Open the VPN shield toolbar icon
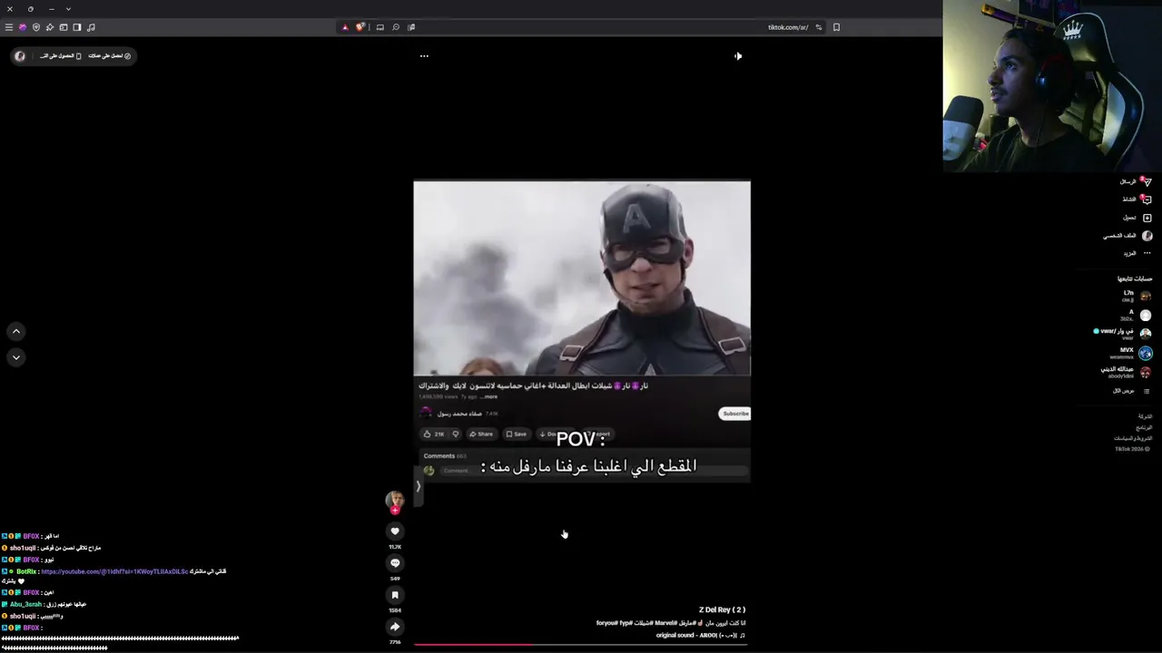This screenshot has height=653, width=1162. pyautogui.click(x=36, y=27)
